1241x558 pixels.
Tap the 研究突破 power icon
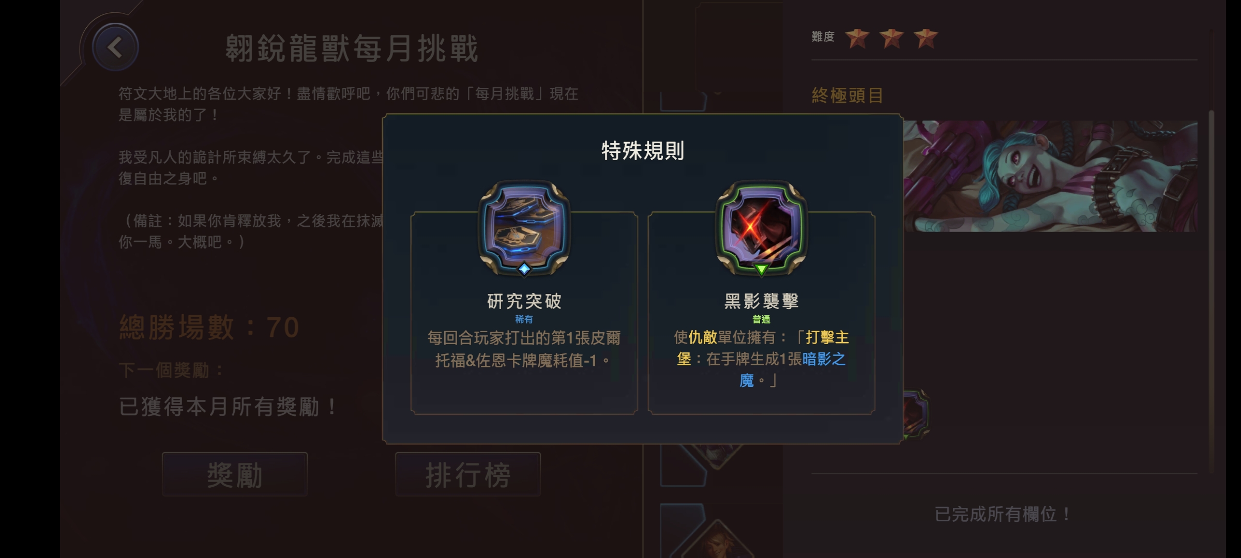(x=524, y=227)
